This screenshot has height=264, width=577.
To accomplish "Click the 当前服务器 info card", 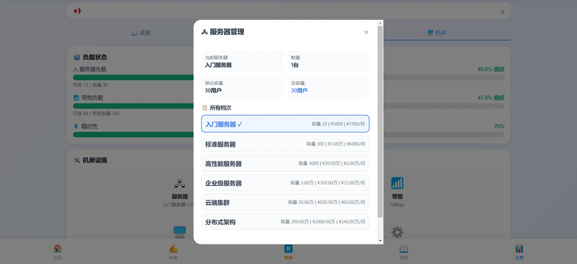I will tap(242, 61).
